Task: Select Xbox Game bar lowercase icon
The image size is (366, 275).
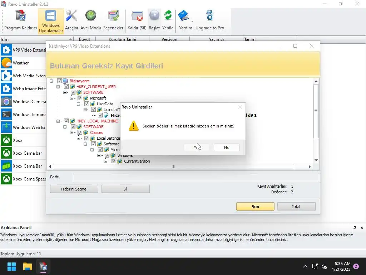Action: point(6,153)
